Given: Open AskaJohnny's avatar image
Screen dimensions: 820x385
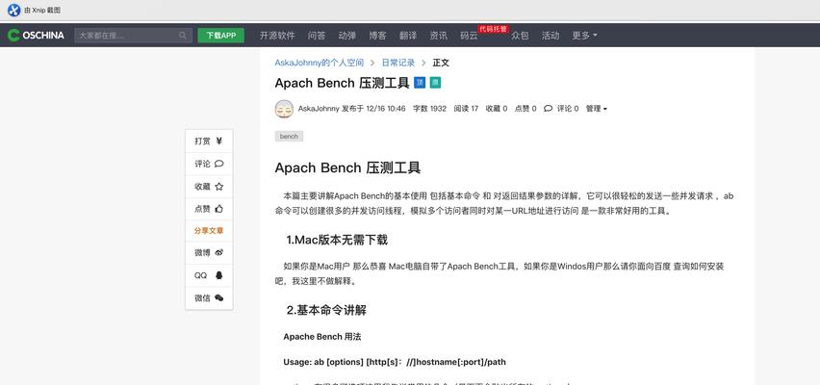Looking at the screenshot, I should point(284,109).
